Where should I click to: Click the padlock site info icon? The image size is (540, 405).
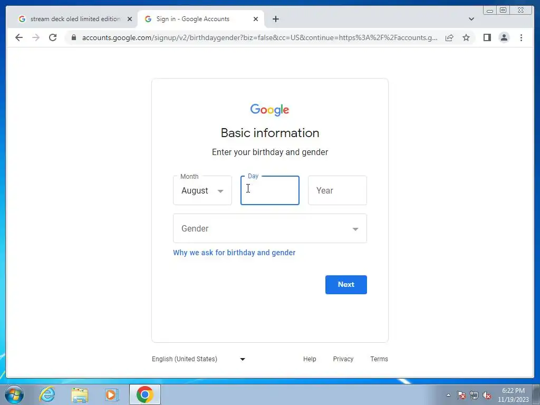(73, 37)
